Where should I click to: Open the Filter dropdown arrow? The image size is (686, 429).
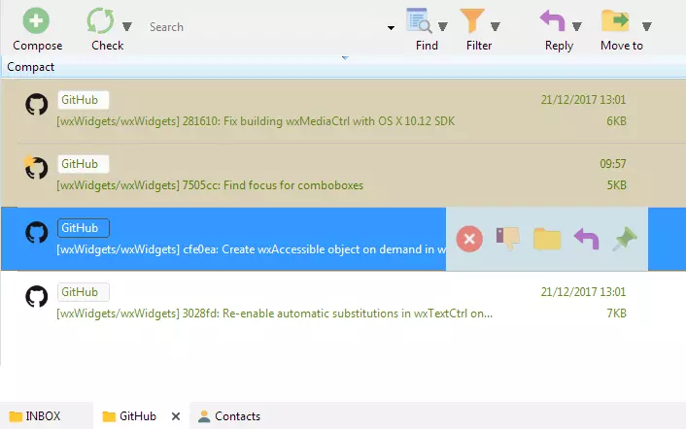pyautogui.click(x=496, y=26)
